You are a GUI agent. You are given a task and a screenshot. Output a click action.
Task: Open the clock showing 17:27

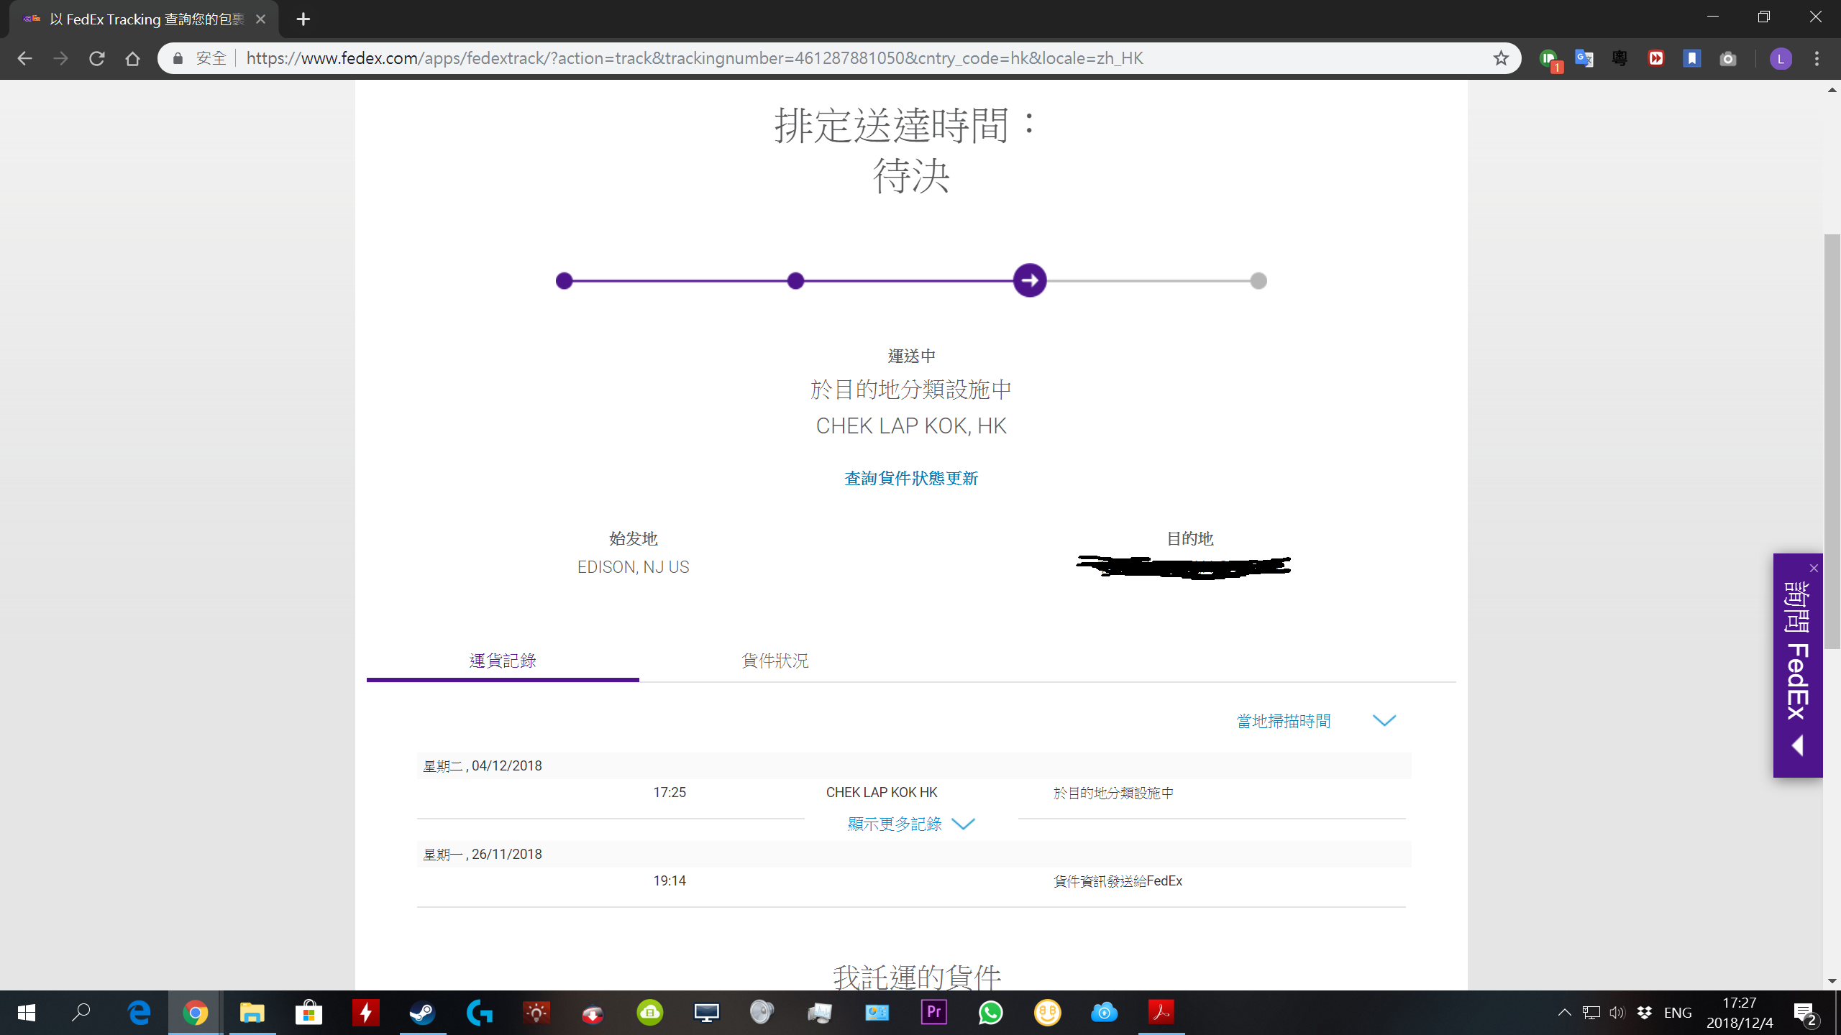tap(1740, 1013)
